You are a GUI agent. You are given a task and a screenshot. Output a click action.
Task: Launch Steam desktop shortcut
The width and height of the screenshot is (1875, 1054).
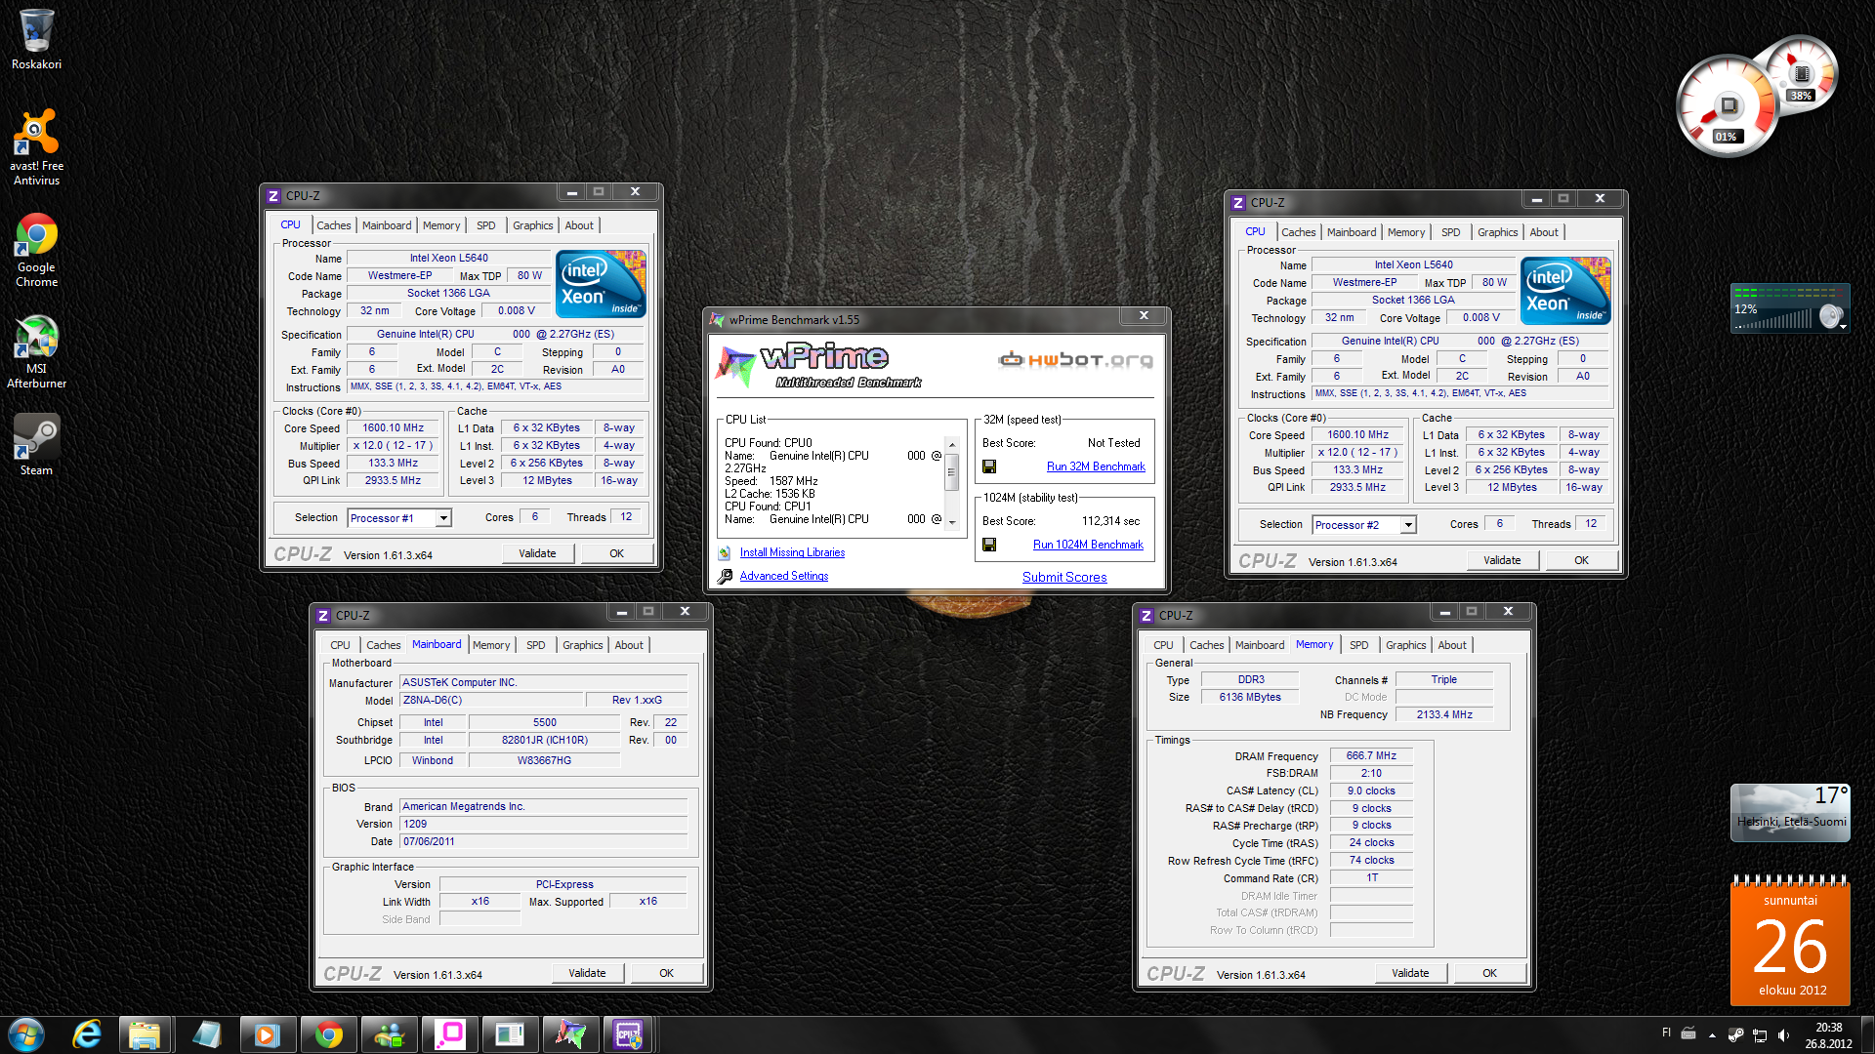[36, 444]
